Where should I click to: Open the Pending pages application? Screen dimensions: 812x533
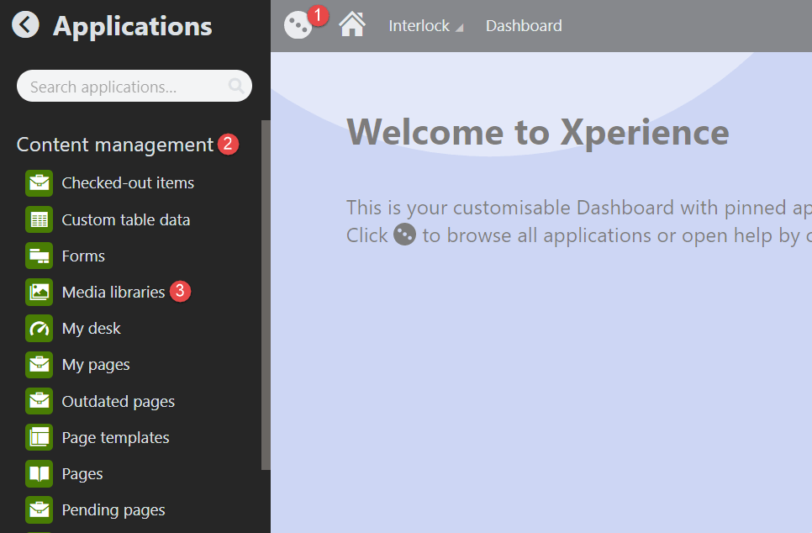pos(113,510)
